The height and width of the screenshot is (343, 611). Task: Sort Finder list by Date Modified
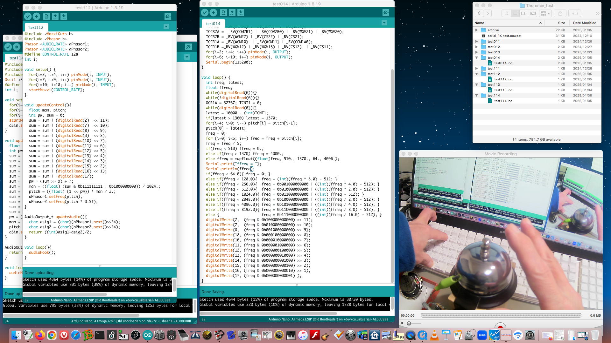(x=584, y=23)
